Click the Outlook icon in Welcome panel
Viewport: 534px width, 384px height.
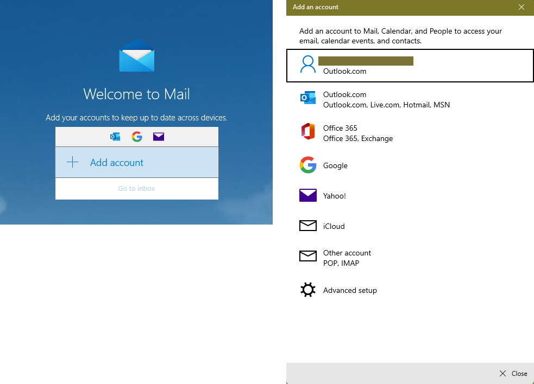coord(115,137)
